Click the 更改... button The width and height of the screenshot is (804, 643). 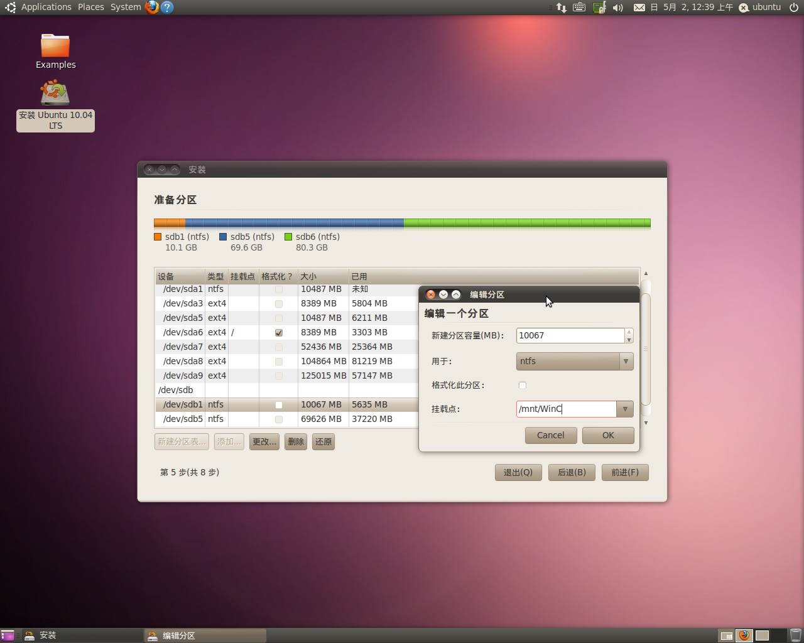pos(264,441)
